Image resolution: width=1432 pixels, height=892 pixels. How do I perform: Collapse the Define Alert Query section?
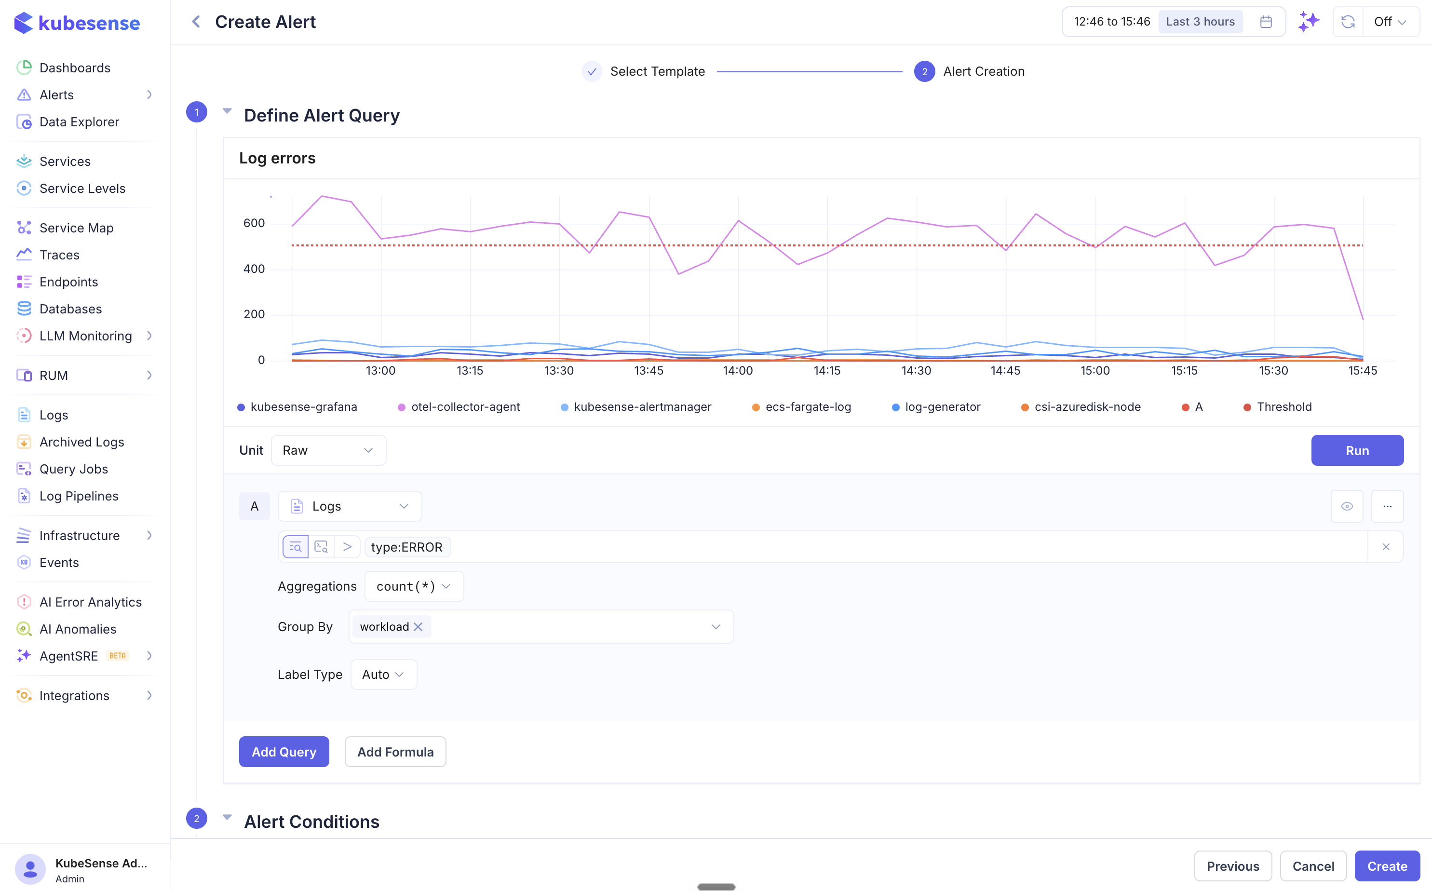(227, 111)
